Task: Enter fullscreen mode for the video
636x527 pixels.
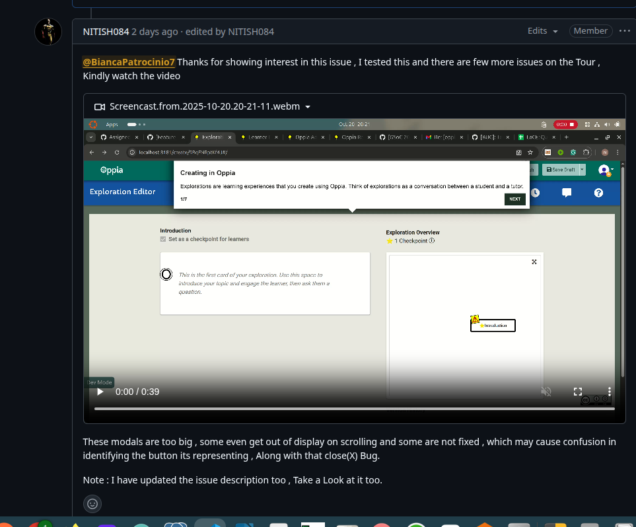Action: coord(577,392)
